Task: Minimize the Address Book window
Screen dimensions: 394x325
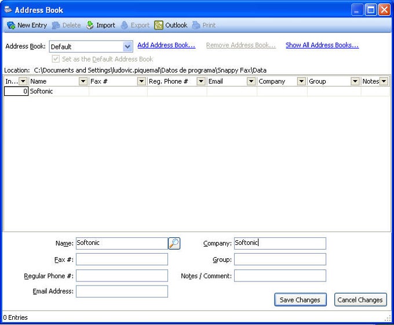Action: [x=356, y=10]
